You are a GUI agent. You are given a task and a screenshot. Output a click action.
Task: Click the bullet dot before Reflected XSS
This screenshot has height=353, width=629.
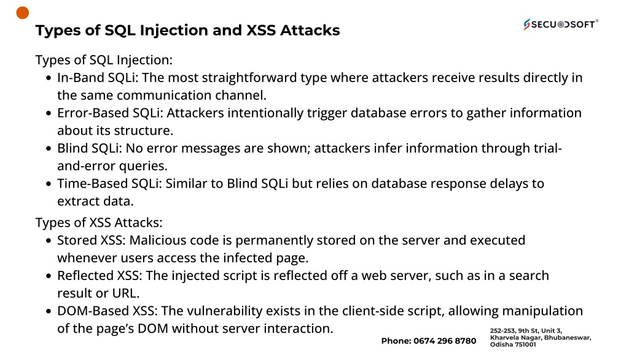(x=49, y=276)
